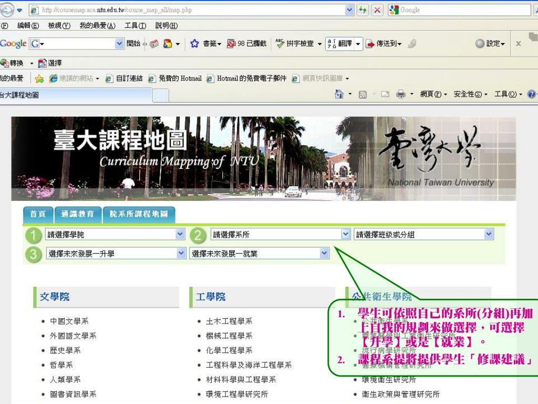Open the 建議的網站 suggested sites link
The height and width of the screenshot is (404, 538).
pyautogui.click(x=74, y=79)
